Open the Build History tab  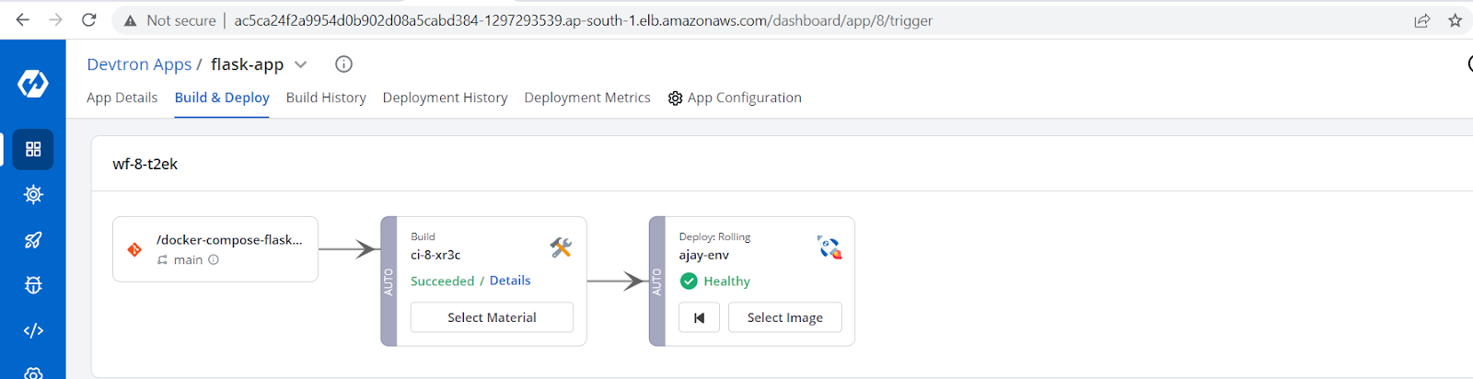point(326,98)
